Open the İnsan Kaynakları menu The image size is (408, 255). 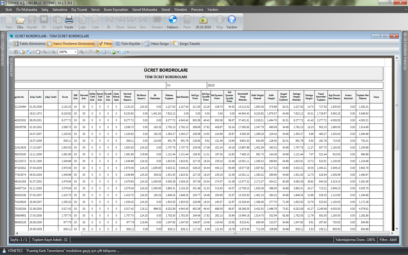coord(116,10)
